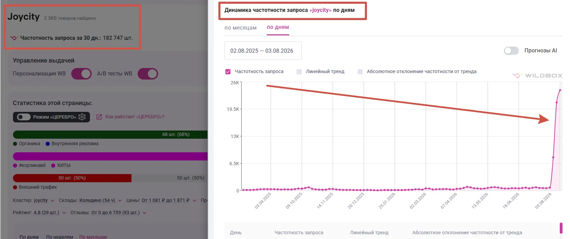Click the pink vertical scrollbar by table
Viewport: 570px width, 239px height.
coord(561,228)
